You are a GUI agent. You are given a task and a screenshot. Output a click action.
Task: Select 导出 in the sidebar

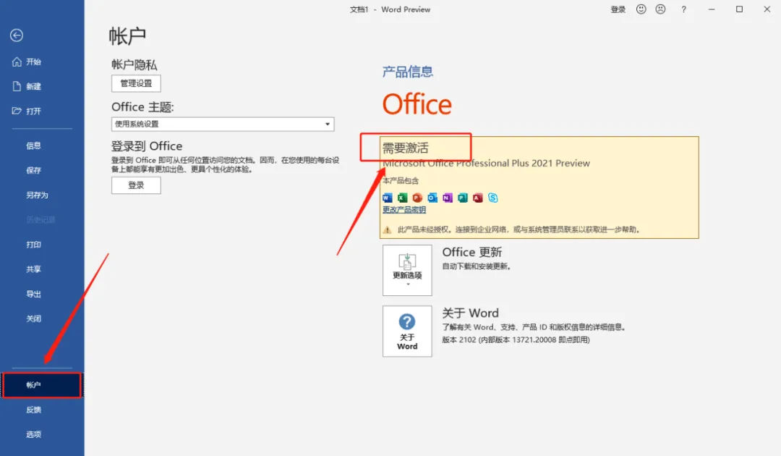pyautogui.click(x=33, y=294)
